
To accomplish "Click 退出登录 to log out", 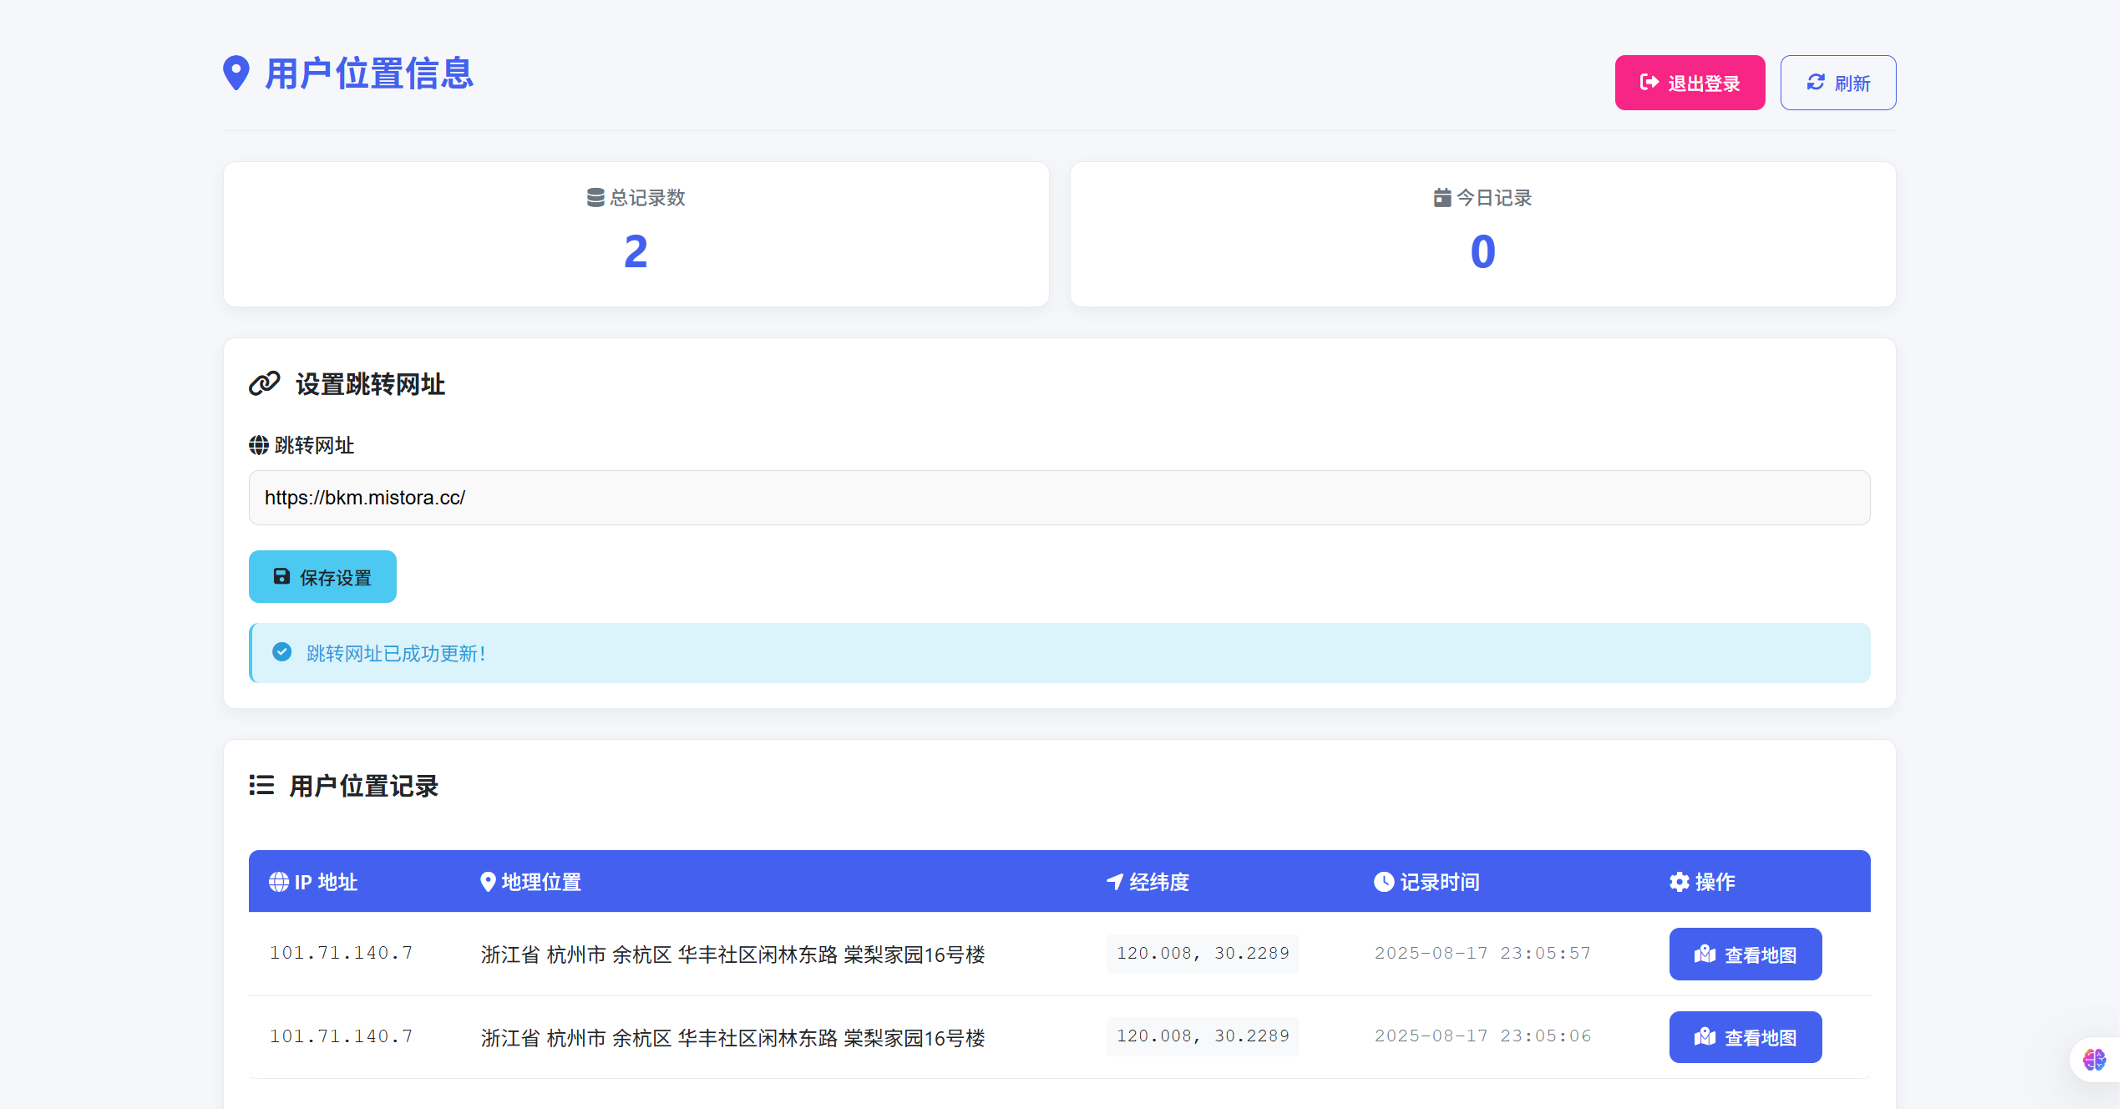I will (1690, 82).
